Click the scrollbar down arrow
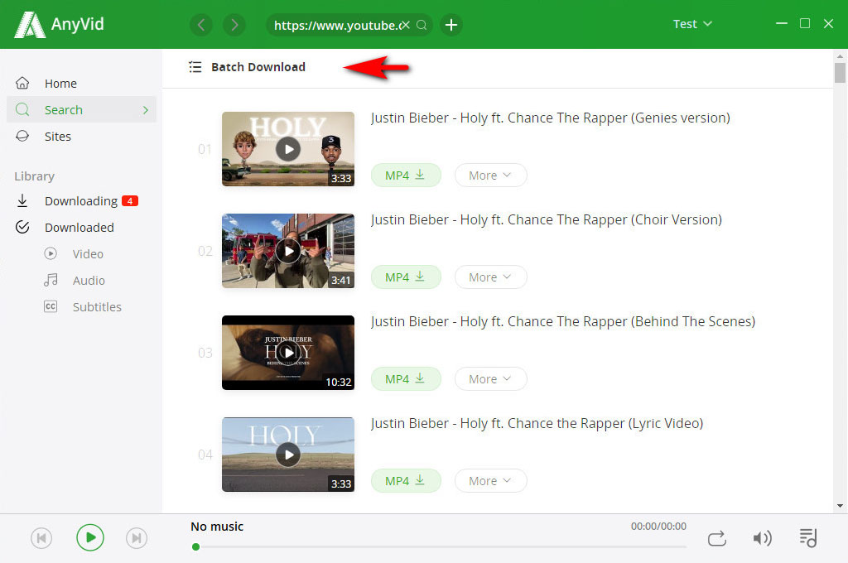 [840, 506]
